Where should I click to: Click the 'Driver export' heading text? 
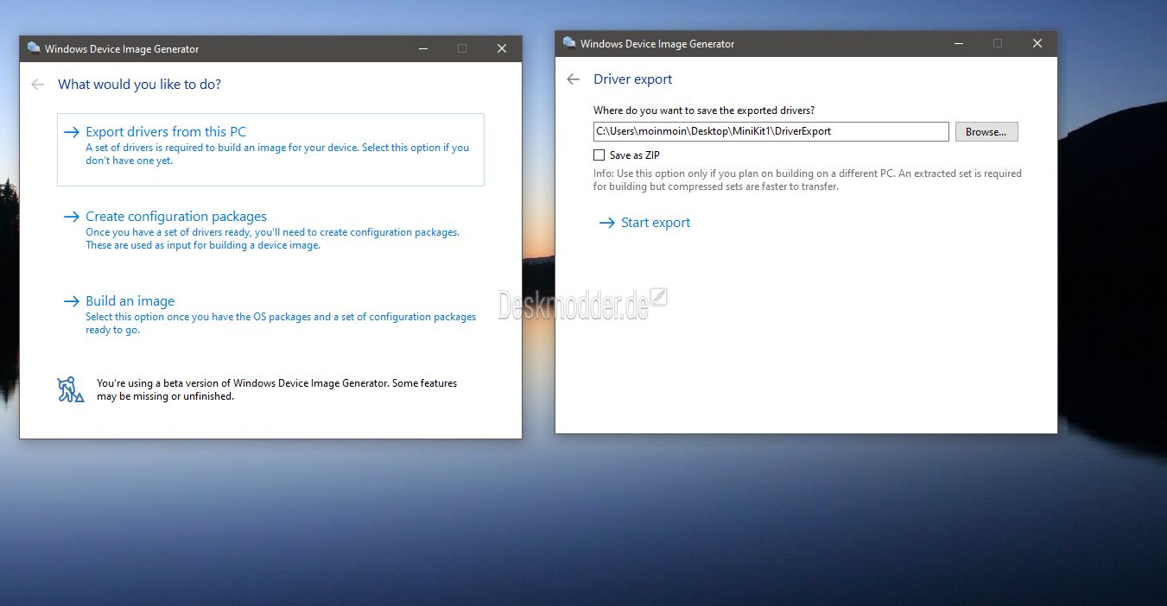633,79
